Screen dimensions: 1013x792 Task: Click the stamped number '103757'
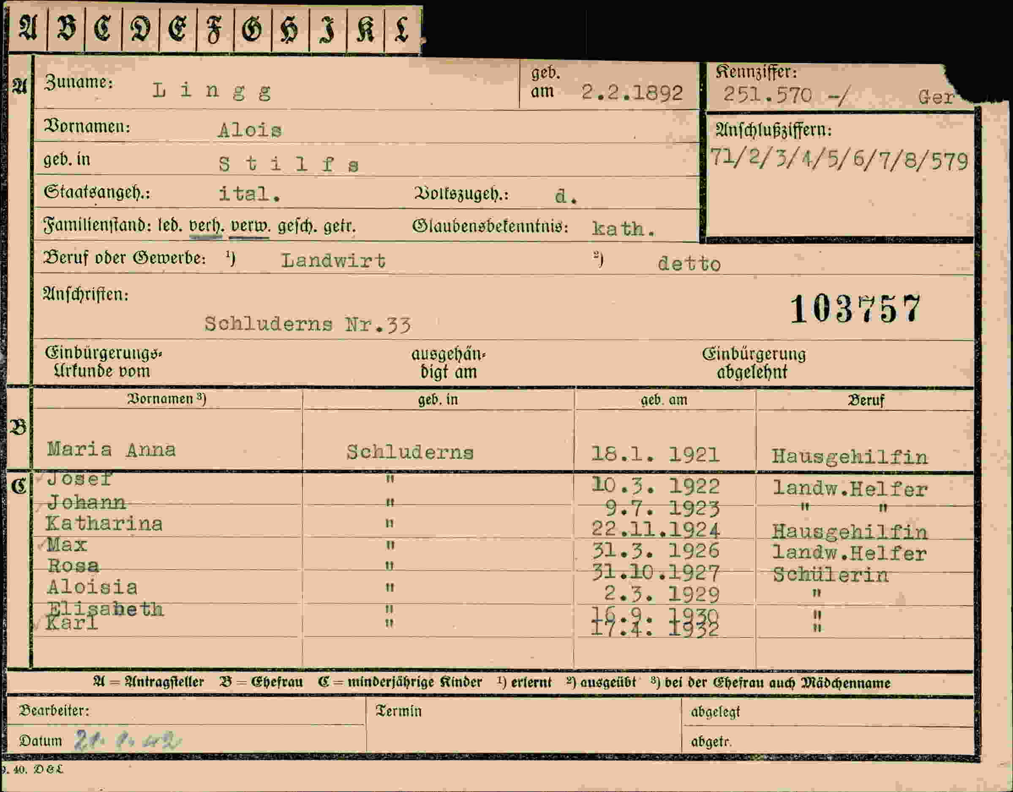point(855,308)
